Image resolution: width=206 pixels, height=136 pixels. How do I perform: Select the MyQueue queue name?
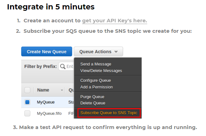45,102
